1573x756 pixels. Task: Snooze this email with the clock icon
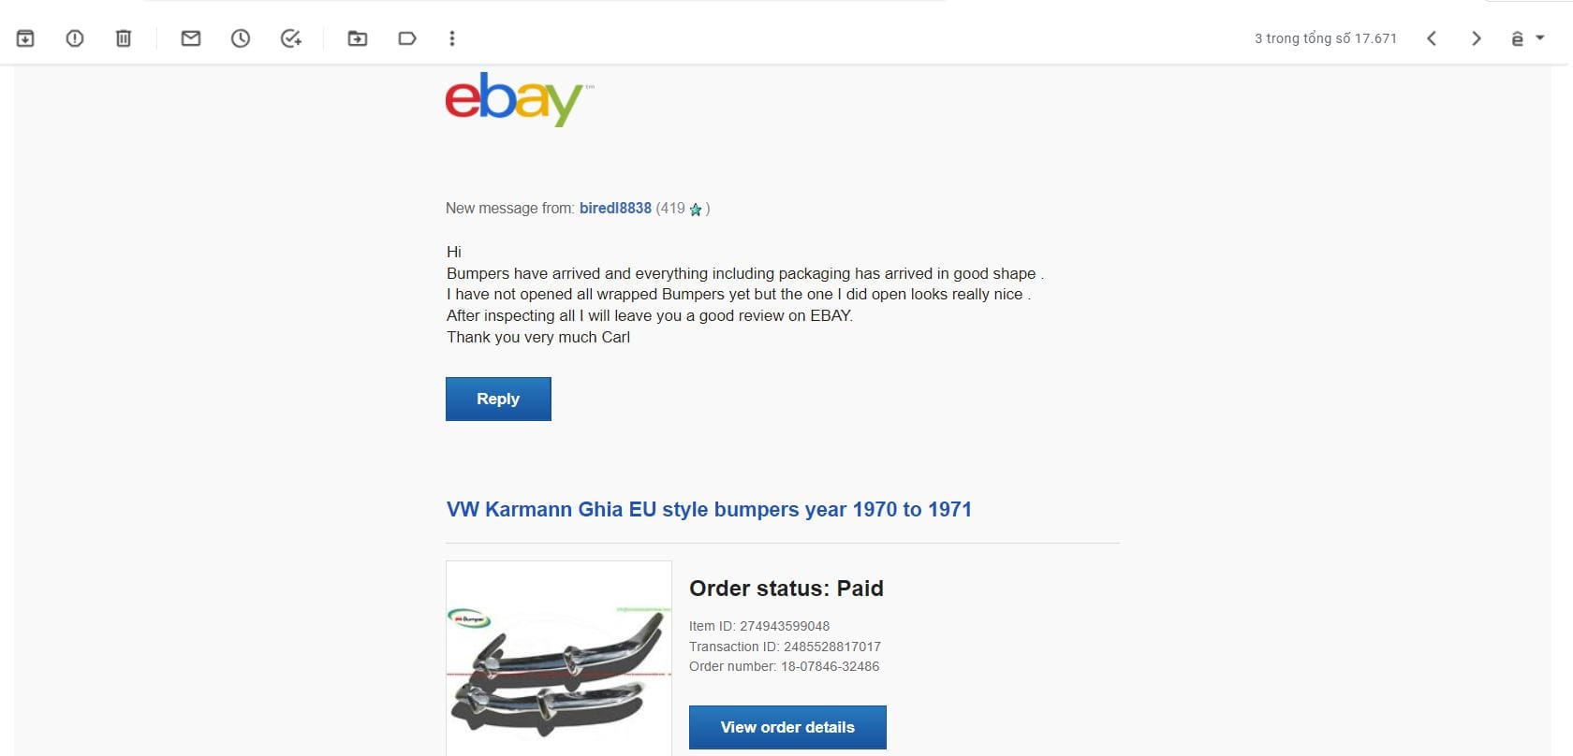click(x=241, y=38)
